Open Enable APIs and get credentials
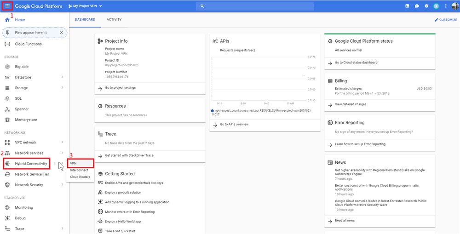Image resolution: width=460 pixels, height=234 pixels. (134, 183)
